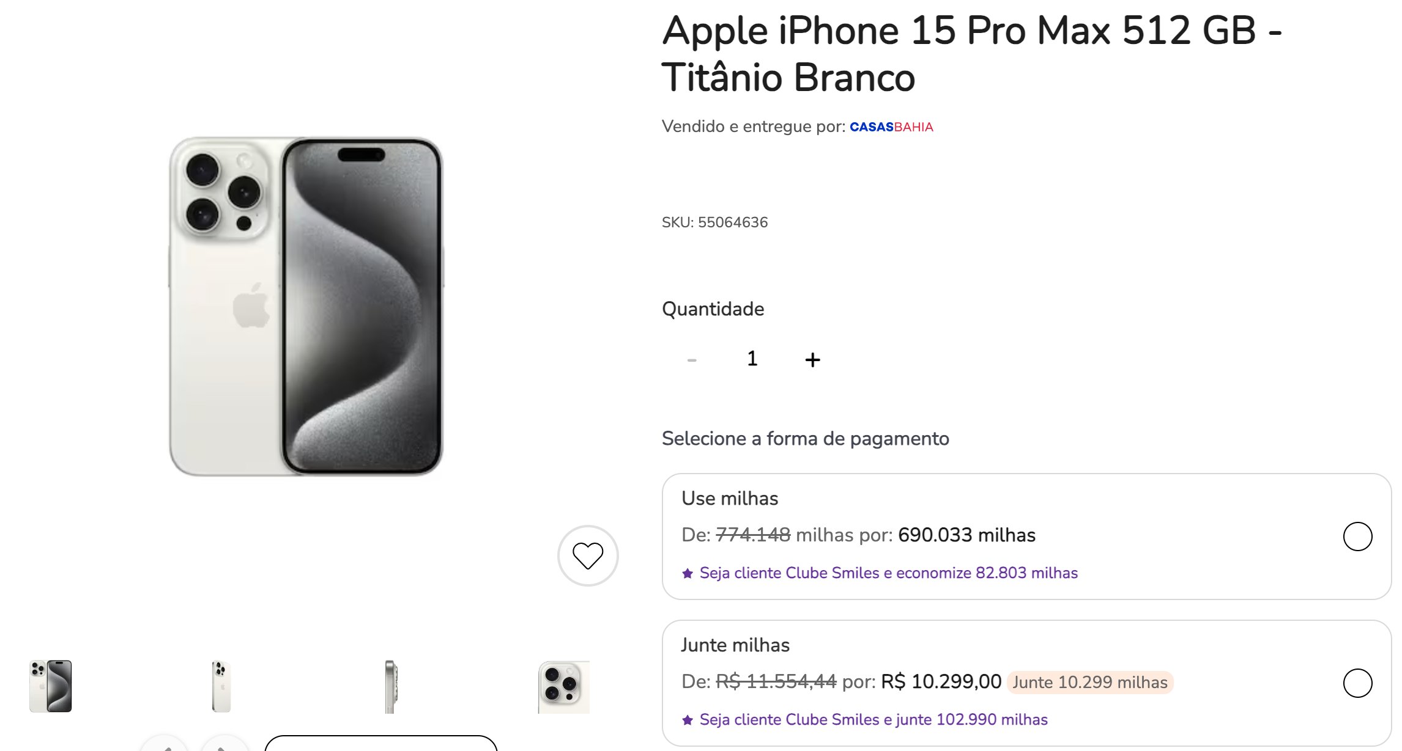The height and width of the screenshot is (751, 1402).
Task: Decrease quantity with the minus button
Action: pyautogui.click(x=692, y=360)
